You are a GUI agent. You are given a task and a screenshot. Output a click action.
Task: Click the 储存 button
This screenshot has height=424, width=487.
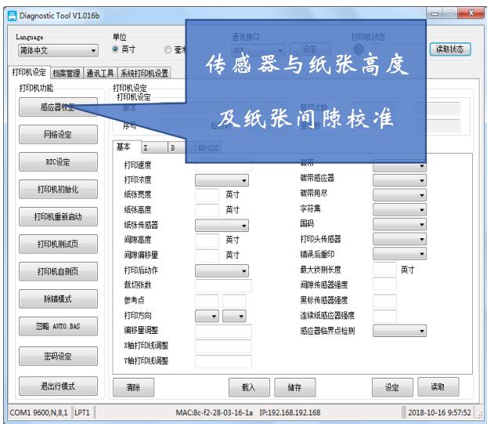(295, 387)
